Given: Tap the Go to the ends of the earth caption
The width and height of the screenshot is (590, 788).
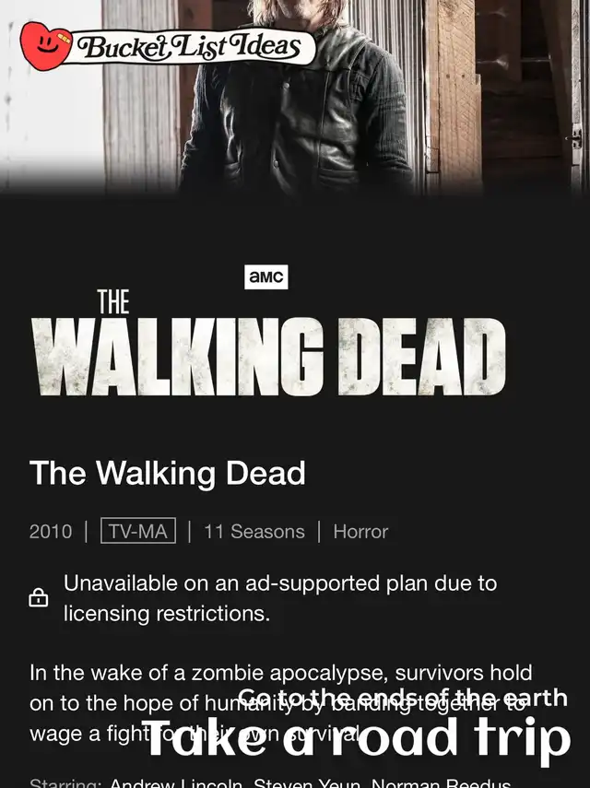Looking at the screenshot, I should point(403,698).
